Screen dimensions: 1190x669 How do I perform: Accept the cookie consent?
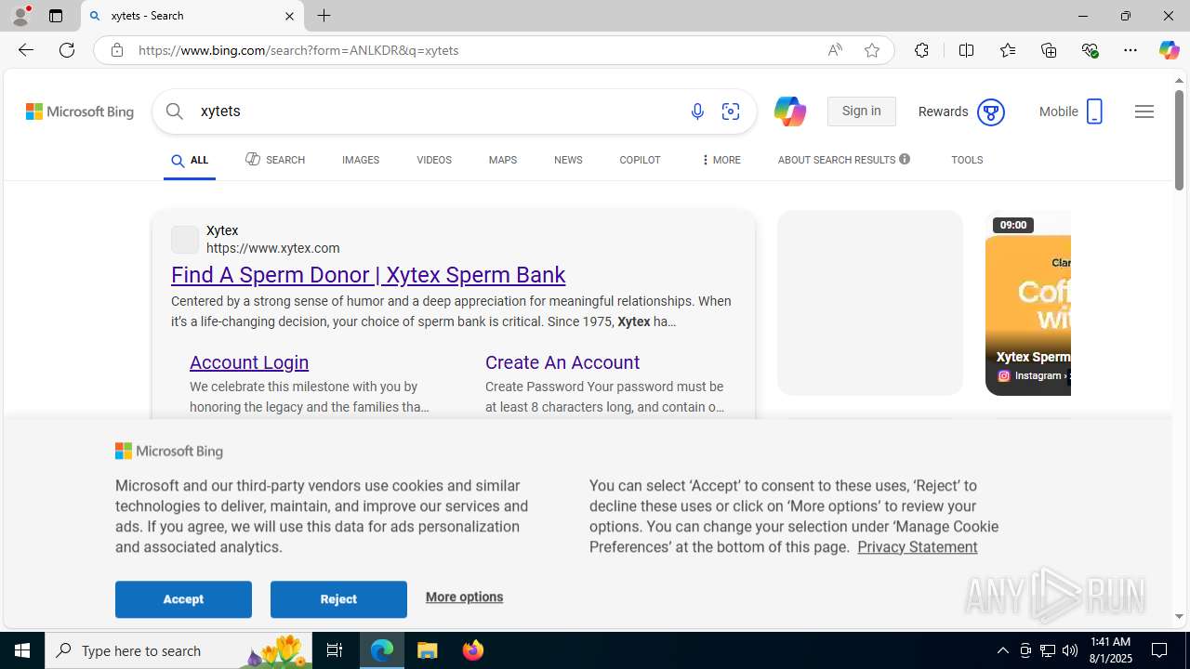pos(183,599)
